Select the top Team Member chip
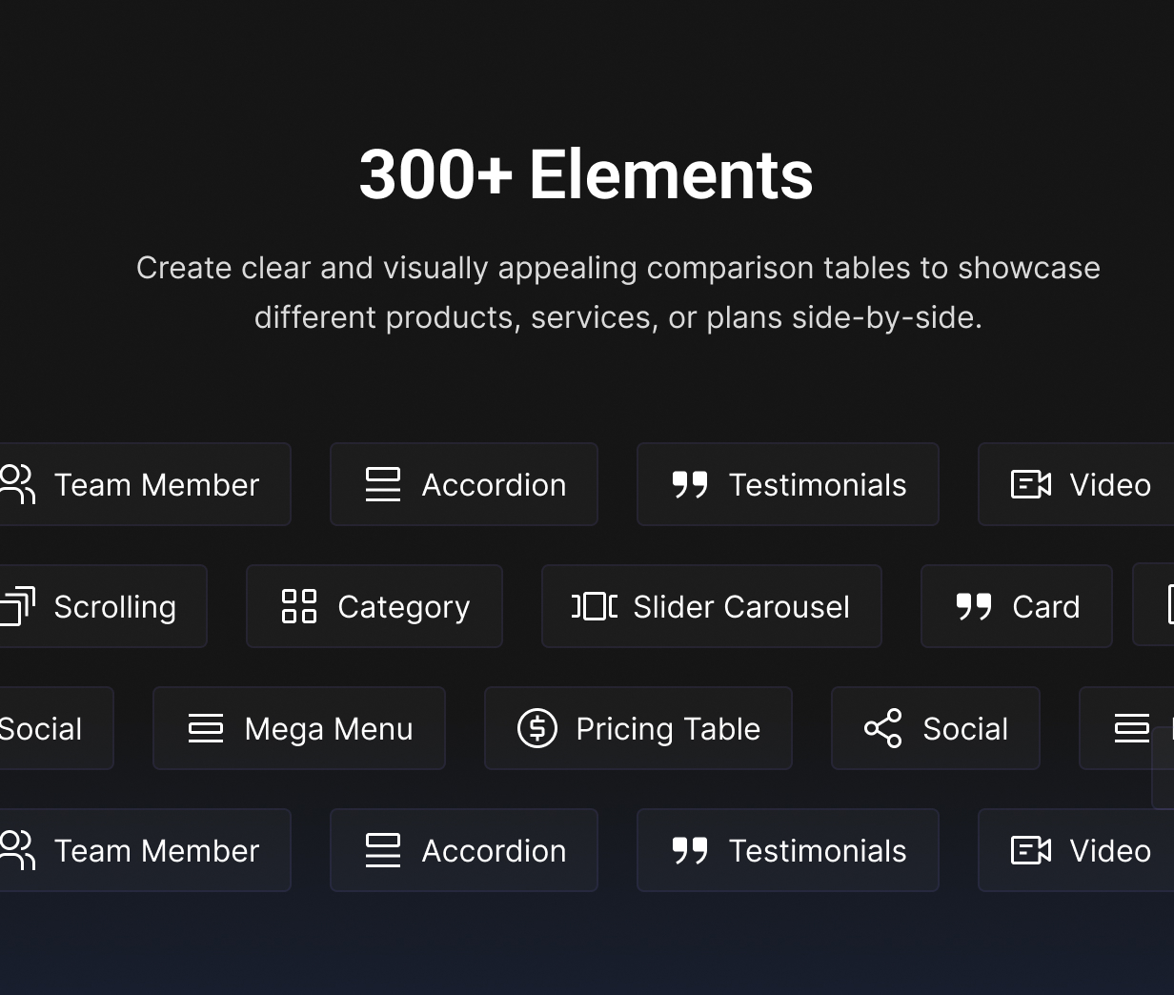Screen dimensions: 1174x995 click(145, 484)
